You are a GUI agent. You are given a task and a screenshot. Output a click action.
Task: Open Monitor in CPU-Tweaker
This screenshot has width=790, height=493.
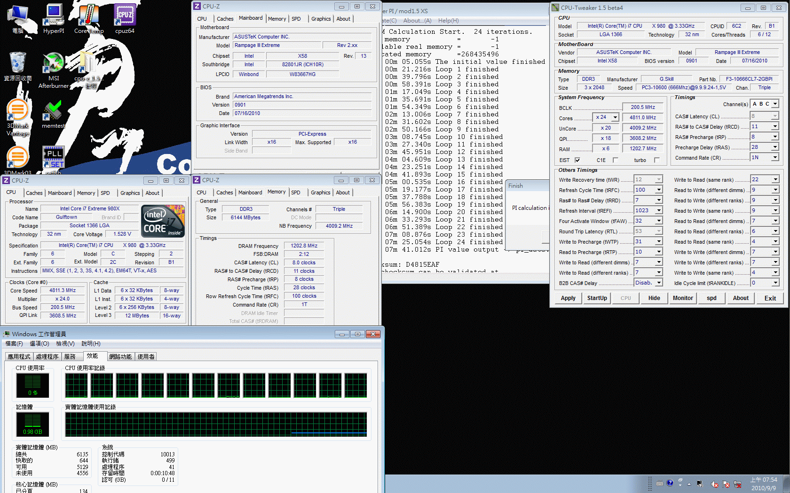pyautogui.click(x=683, y=298)
